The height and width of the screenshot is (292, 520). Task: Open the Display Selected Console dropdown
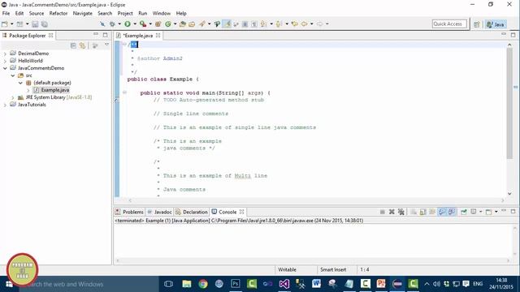click(480, 212)
